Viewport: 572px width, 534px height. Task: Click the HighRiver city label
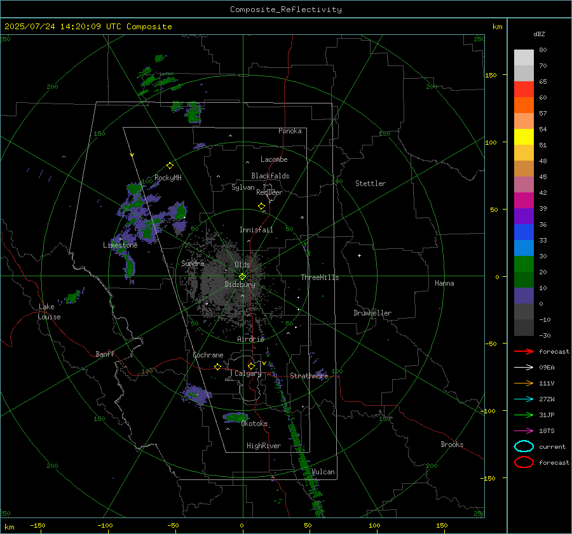click(x=264, y=446)
